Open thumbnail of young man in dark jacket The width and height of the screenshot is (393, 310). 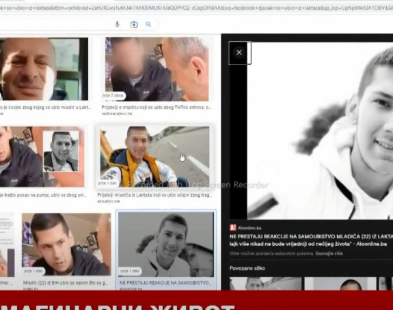[66, 244]
